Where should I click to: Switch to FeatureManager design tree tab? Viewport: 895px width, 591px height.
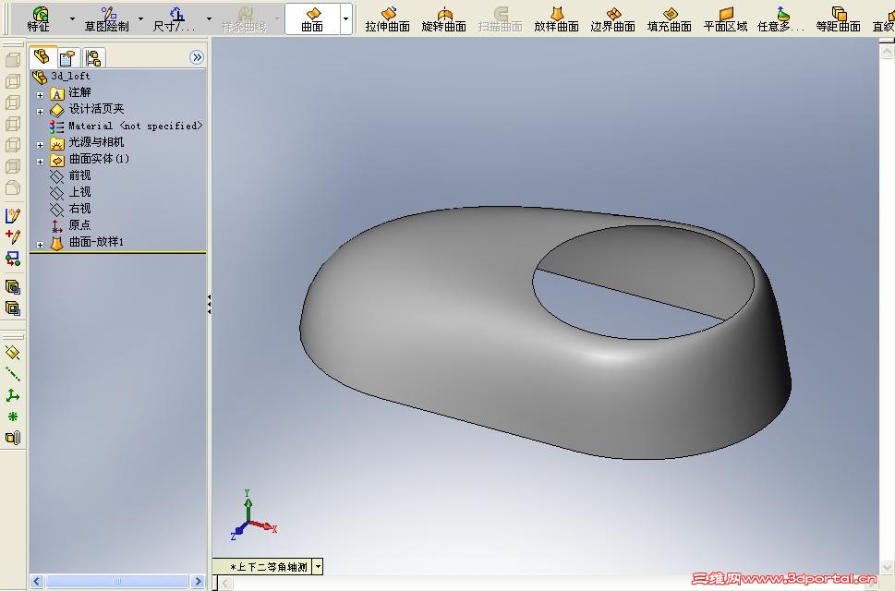click(42, 57)
